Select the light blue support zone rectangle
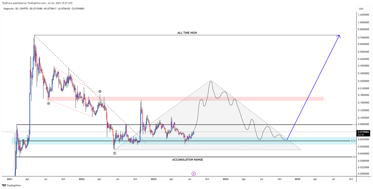Viewport: 373px width, 189px height. (183, 141)
